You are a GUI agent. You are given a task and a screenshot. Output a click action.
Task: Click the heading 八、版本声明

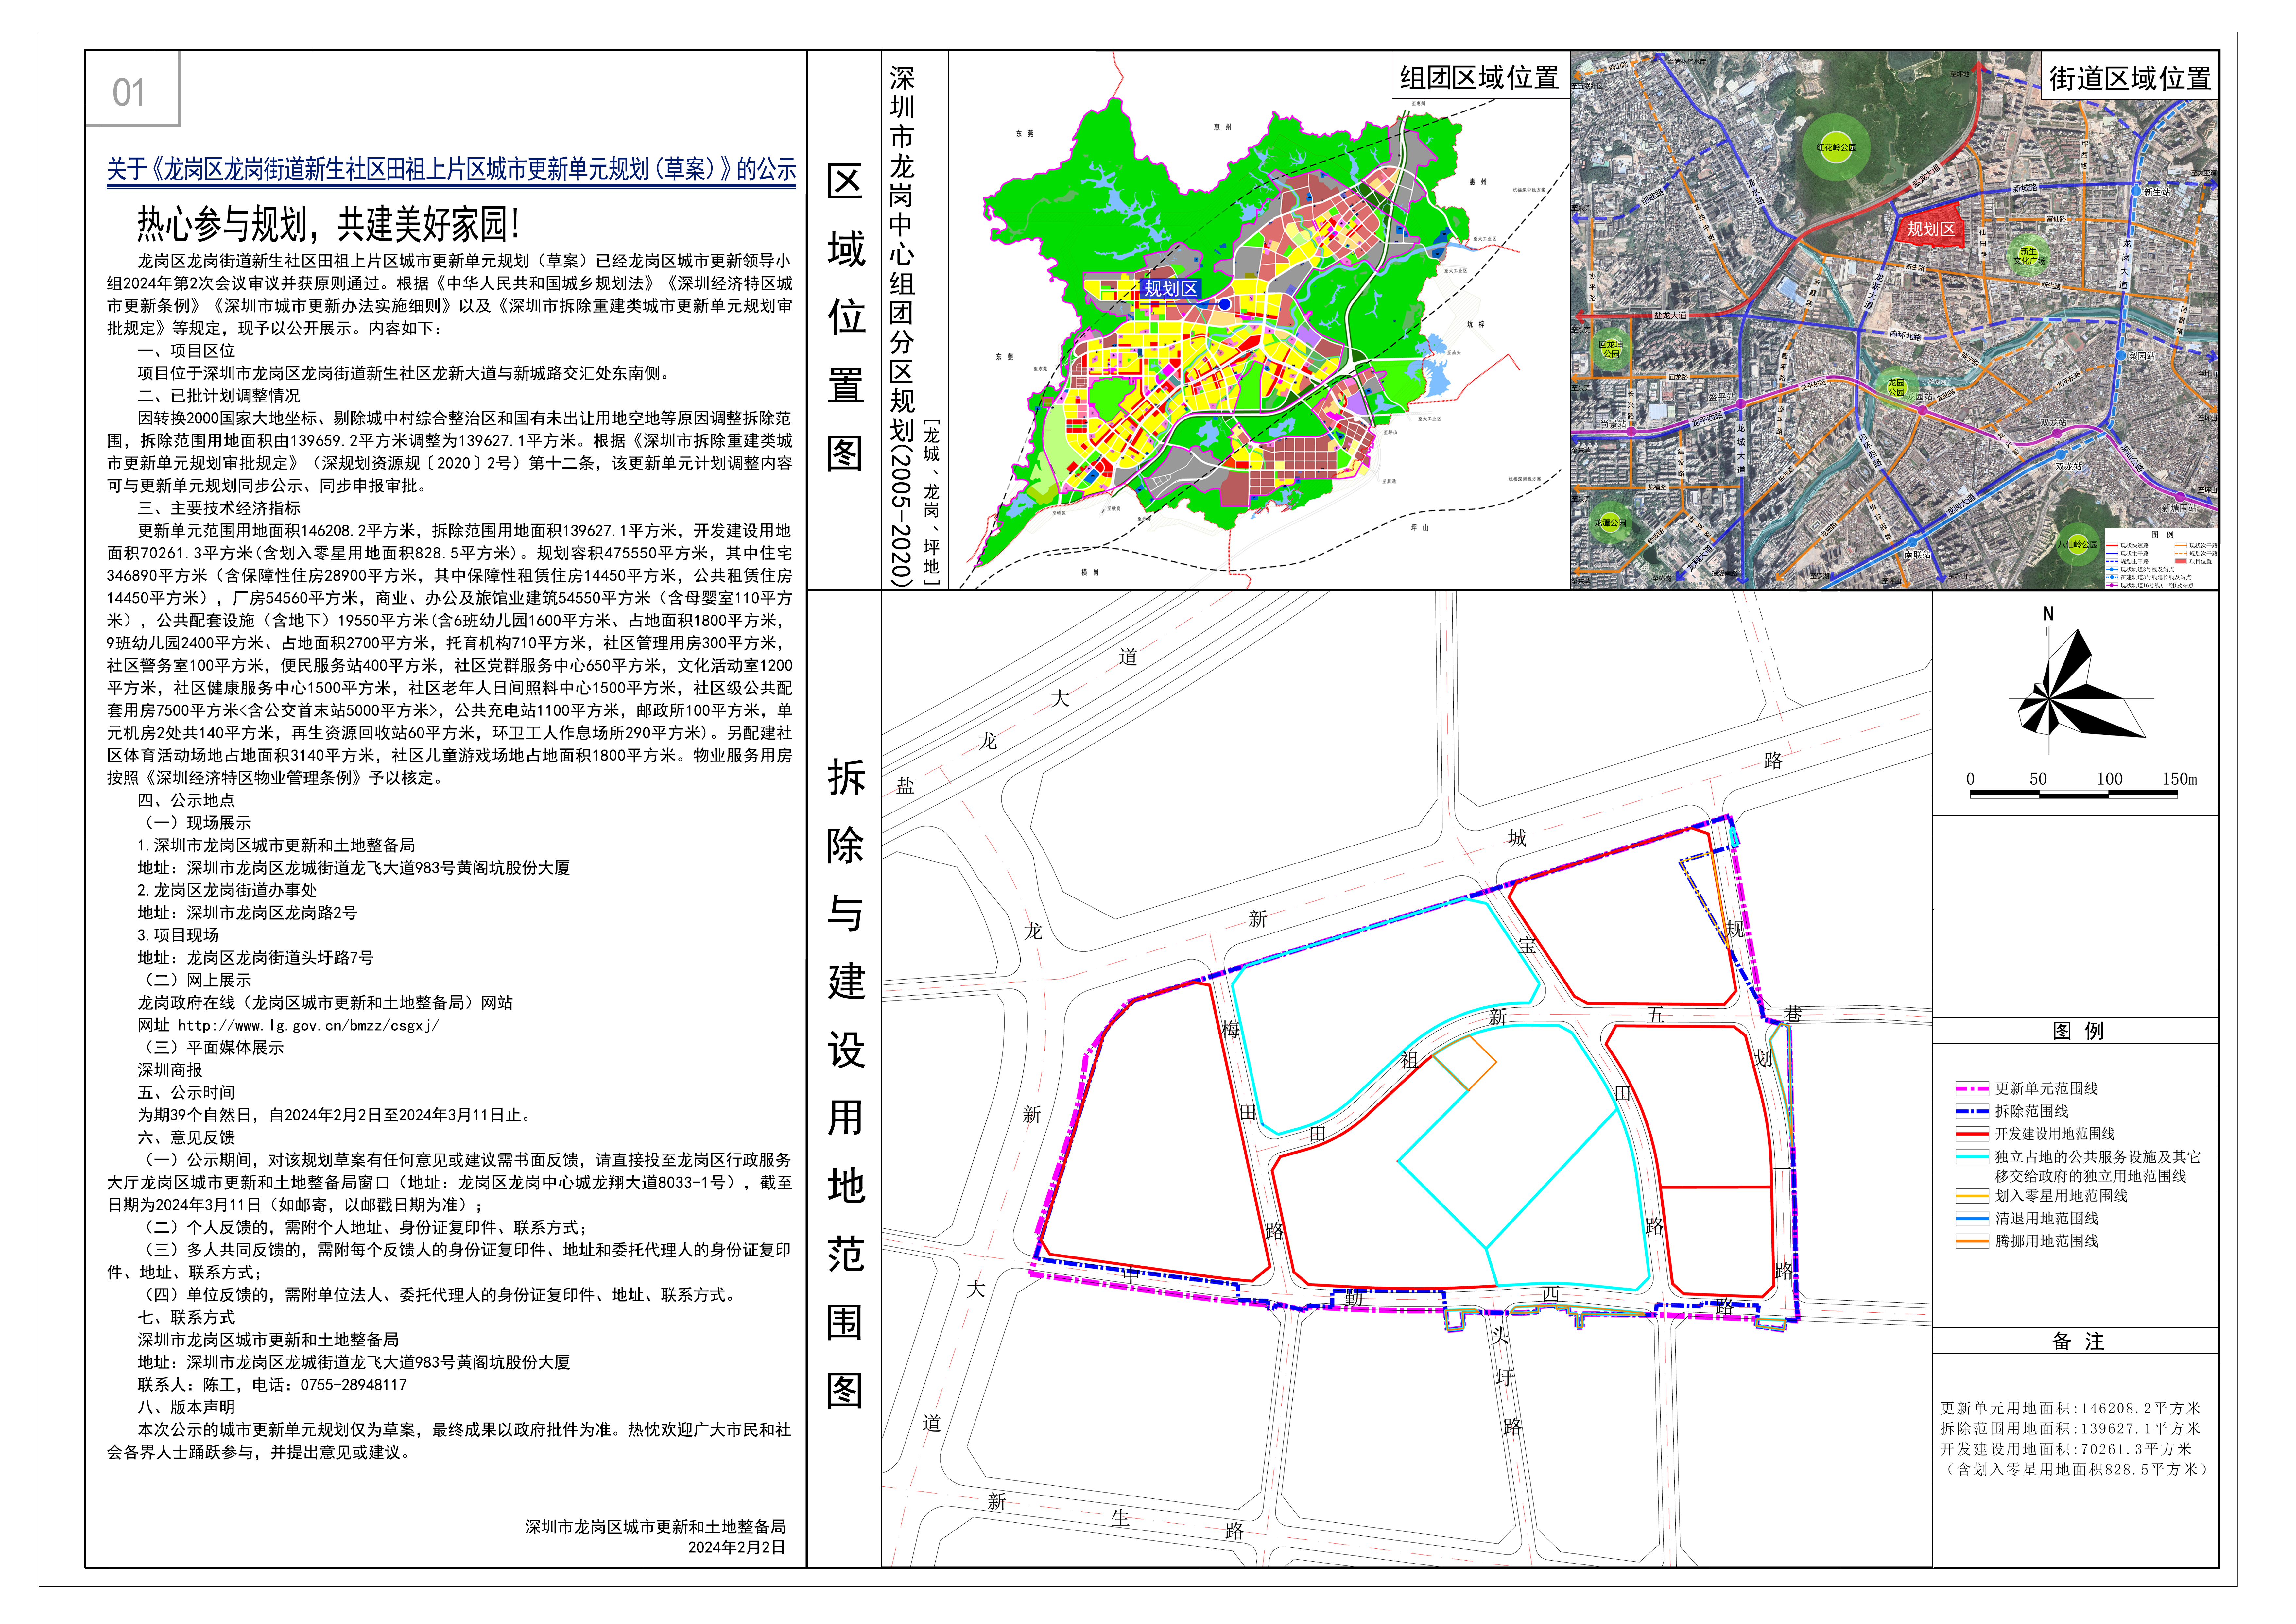coord(186,1407)
